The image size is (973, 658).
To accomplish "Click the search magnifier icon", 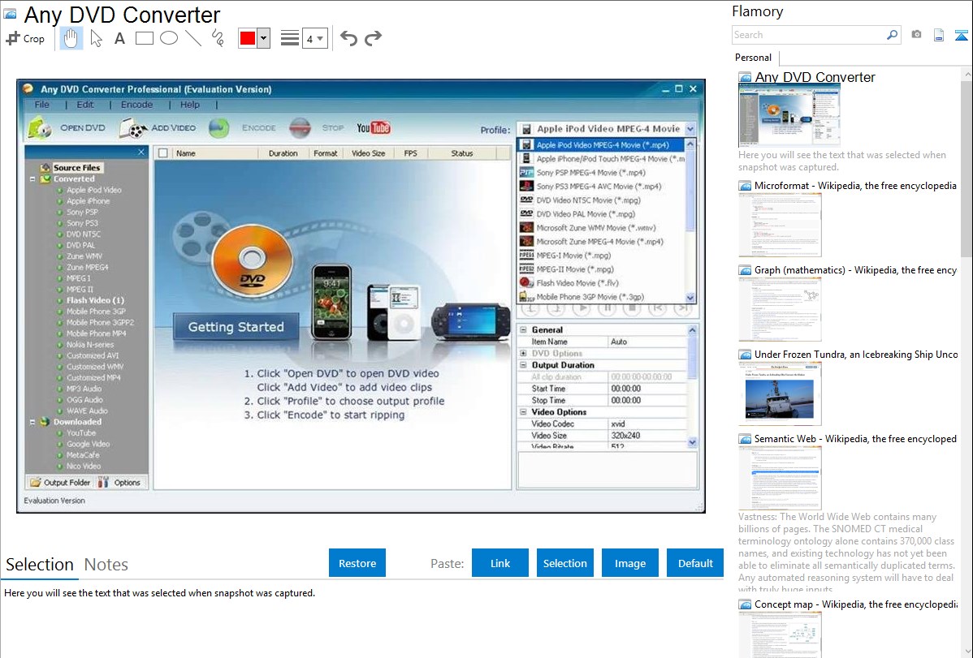I will [892, 35].
